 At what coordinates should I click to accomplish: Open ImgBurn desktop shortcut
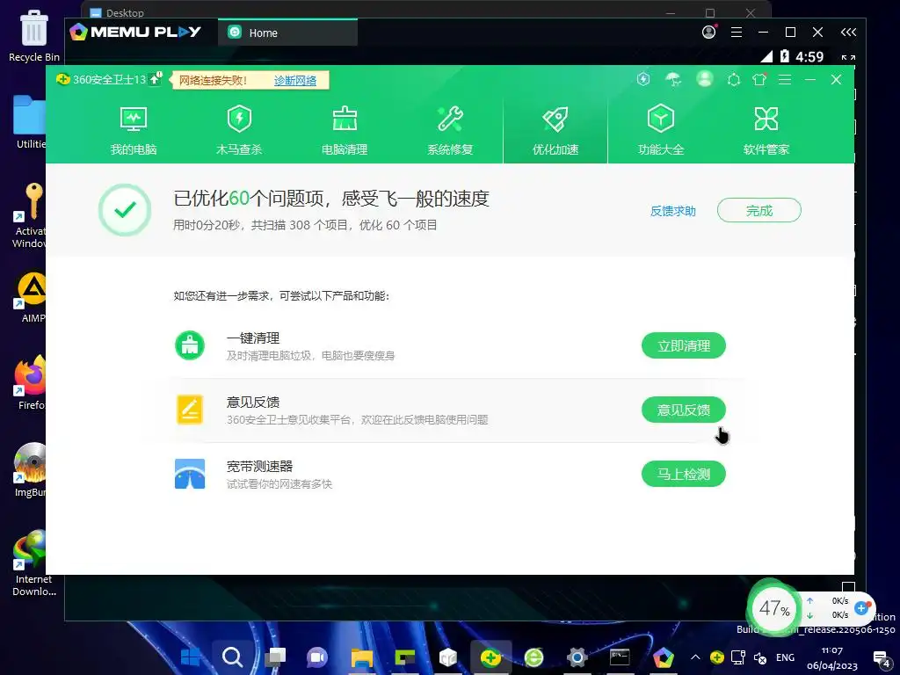[x=31, y=469]
